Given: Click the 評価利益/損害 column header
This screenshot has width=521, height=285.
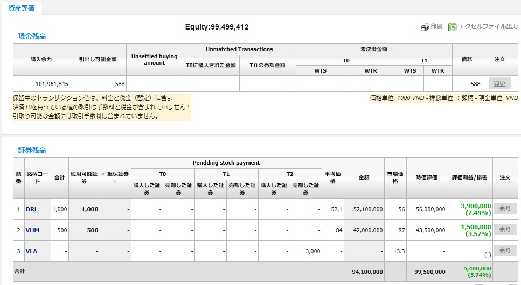Looking at the screenshot, I should point(469,177).
